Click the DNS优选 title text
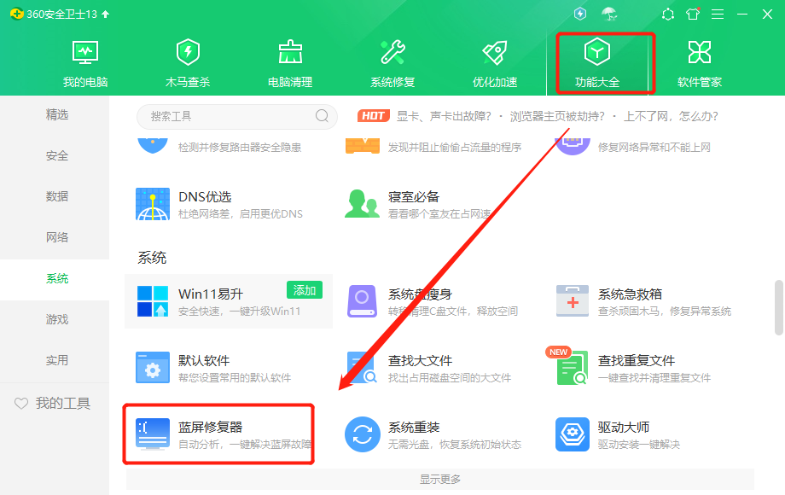 point(205,196)
